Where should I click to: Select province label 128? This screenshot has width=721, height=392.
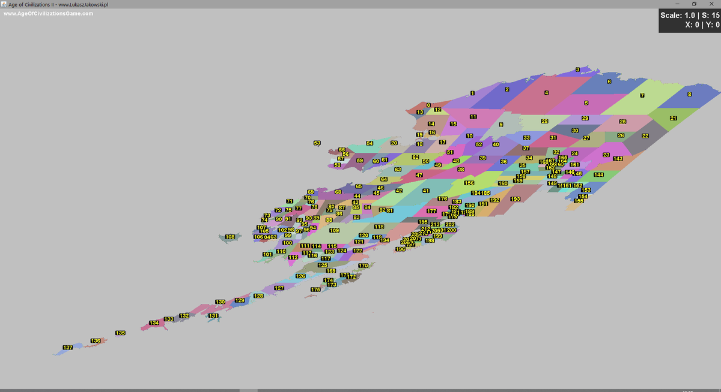258,296
